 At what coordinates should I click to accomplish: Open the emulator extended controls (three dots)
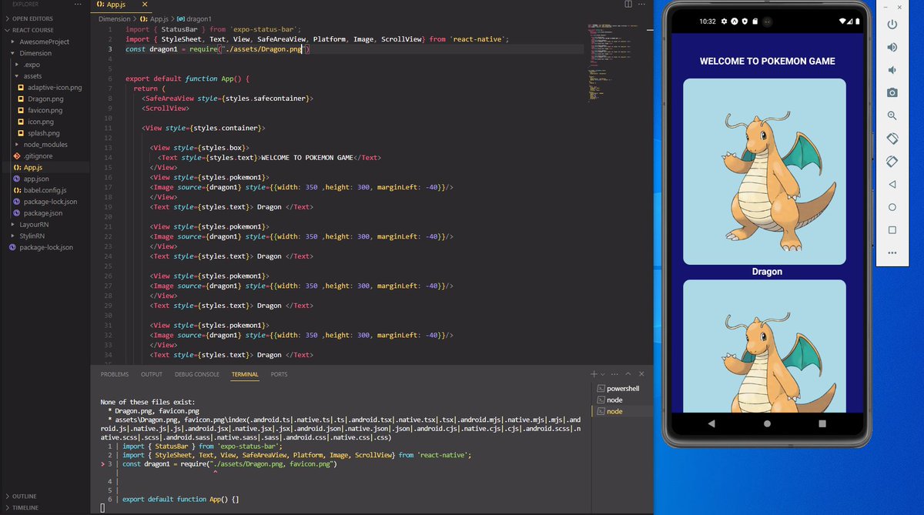pyautogui.click(x=892, y=252)
